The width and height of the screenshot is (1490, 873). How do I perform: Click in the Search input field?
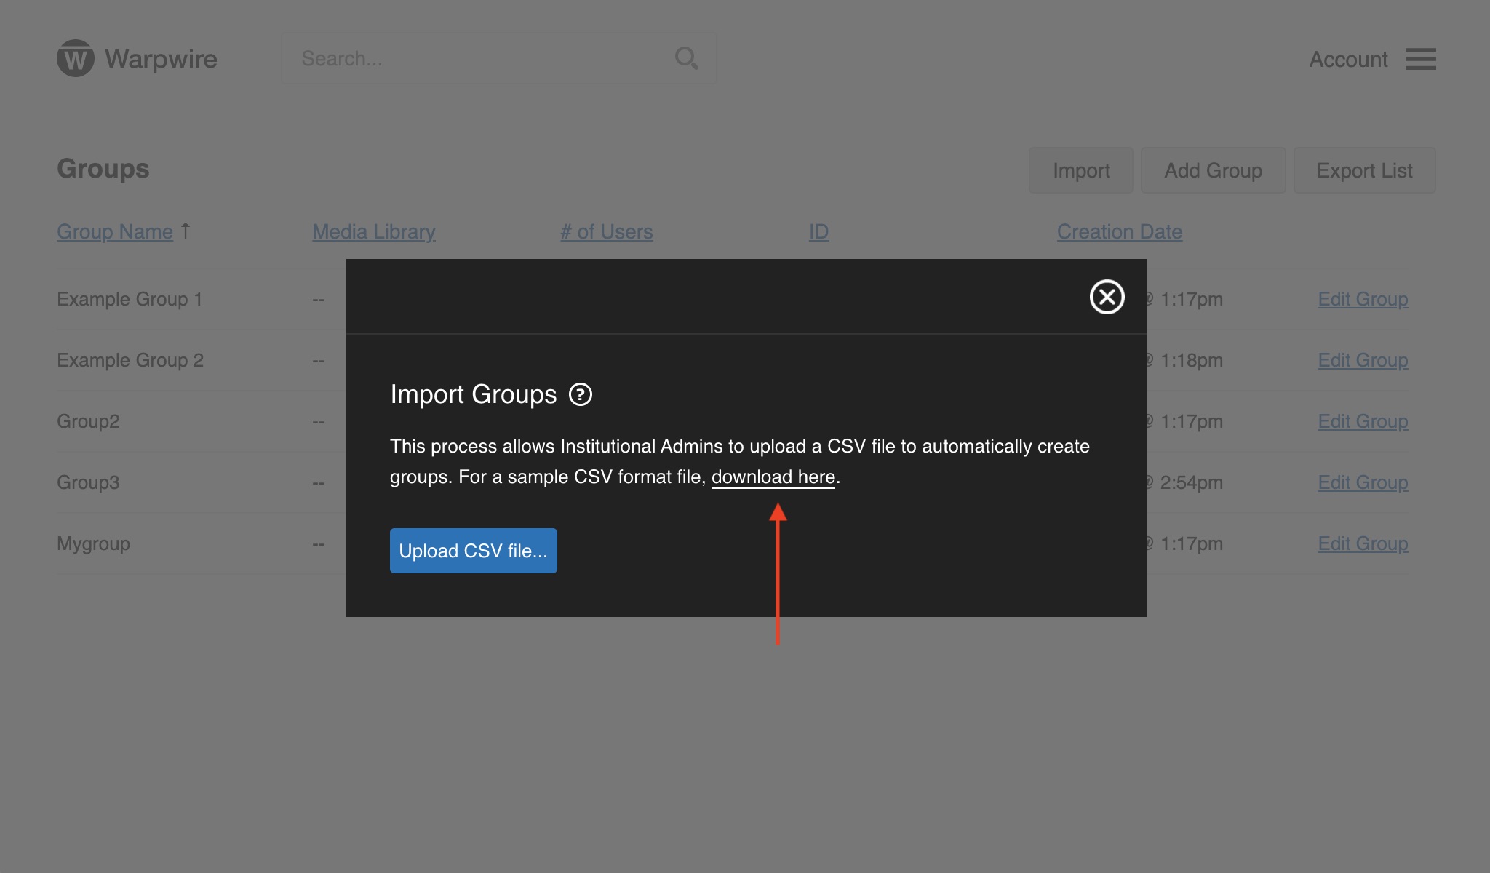click(x=480, y=58)
